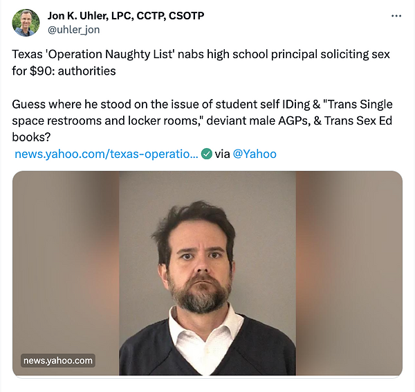This screenshot has height=392, width=415.
Task: Click the credentials 'LPC, CCTP, CSOTP' in name
Action: [x=158, y=16]
